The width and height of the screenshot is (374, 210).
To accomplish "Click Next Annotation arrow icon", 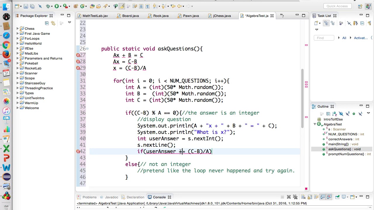I will point(155,6).
